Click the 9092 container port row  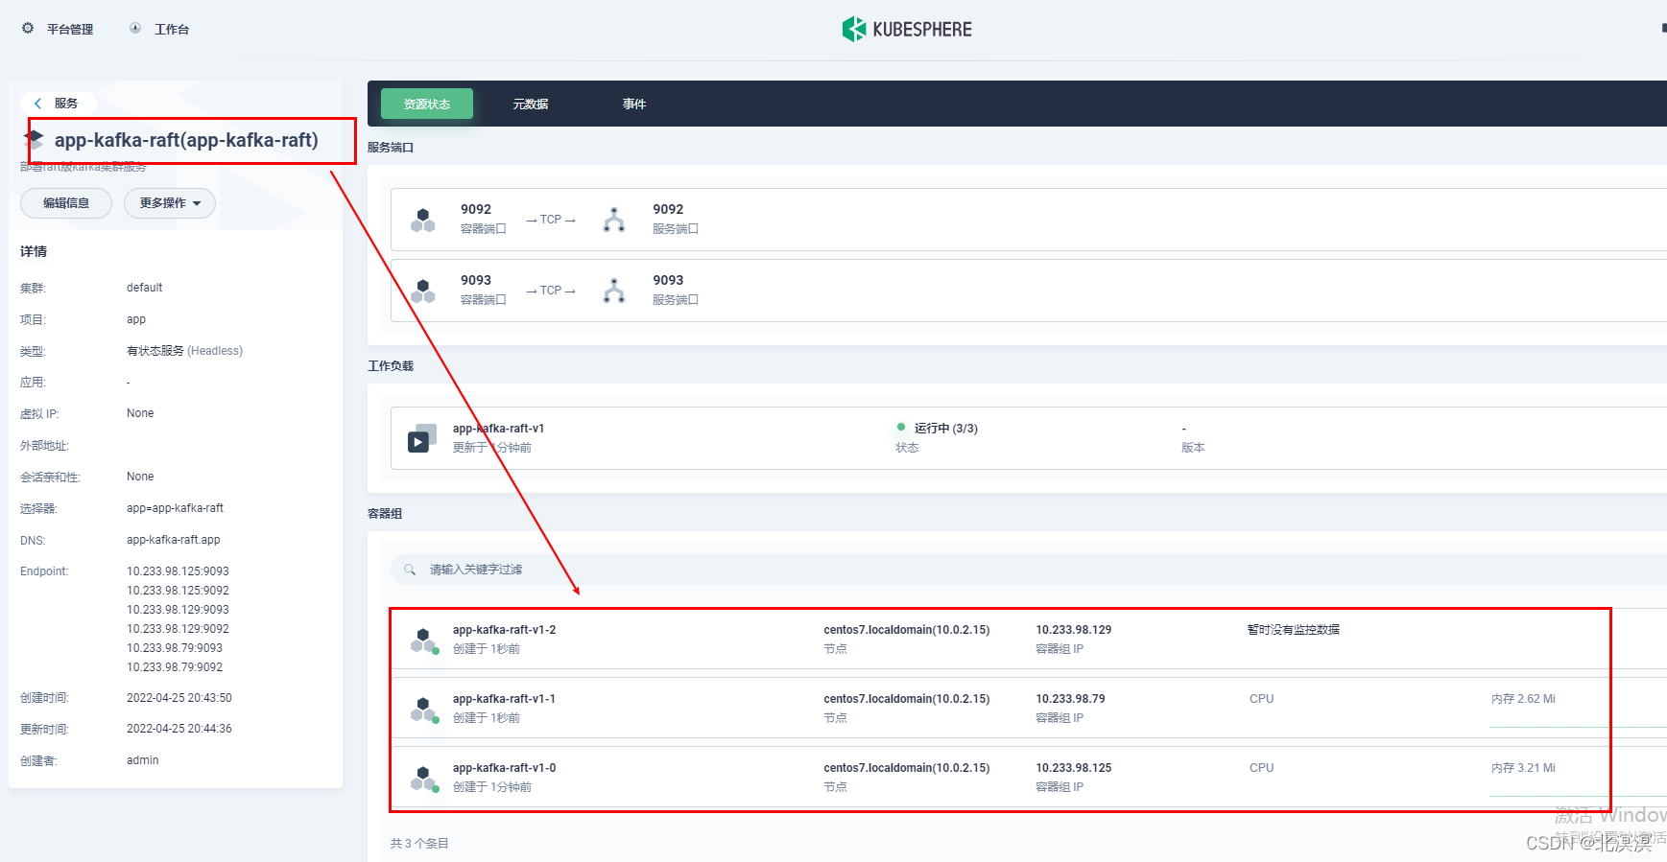click(x=1028, y=220)
